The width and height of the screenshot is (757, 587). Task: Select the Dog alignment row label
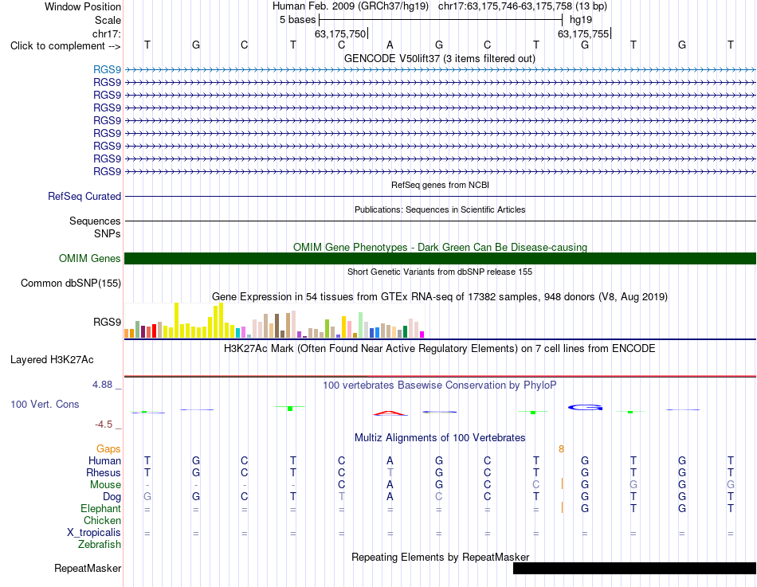(x=112, y=497)
